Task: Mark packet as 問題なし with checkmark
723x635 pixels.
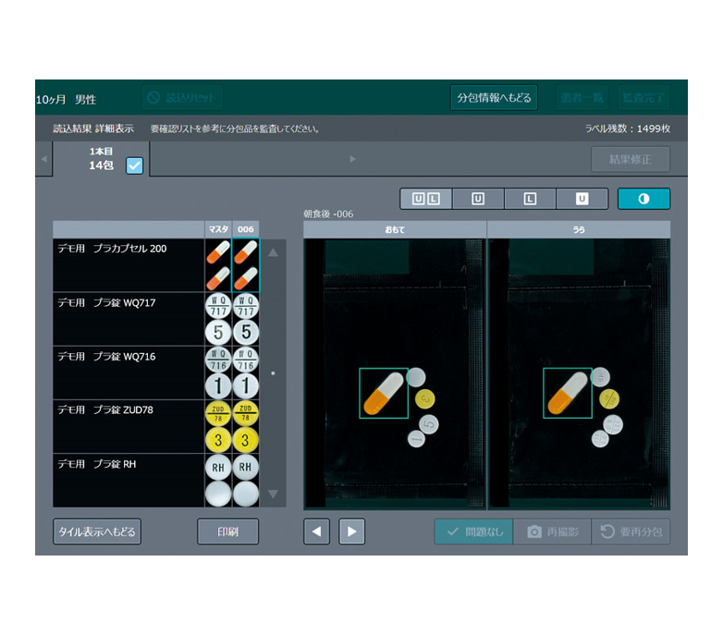Action: click(x=473, y=531)
